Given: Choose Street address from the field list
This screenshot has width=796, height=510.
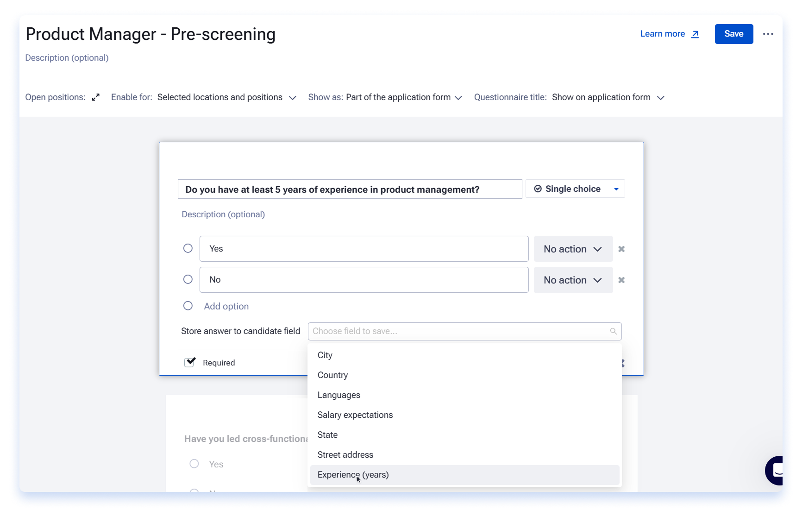Looking at the screenshot, I should pyautogui.click(x=464, y=455).
